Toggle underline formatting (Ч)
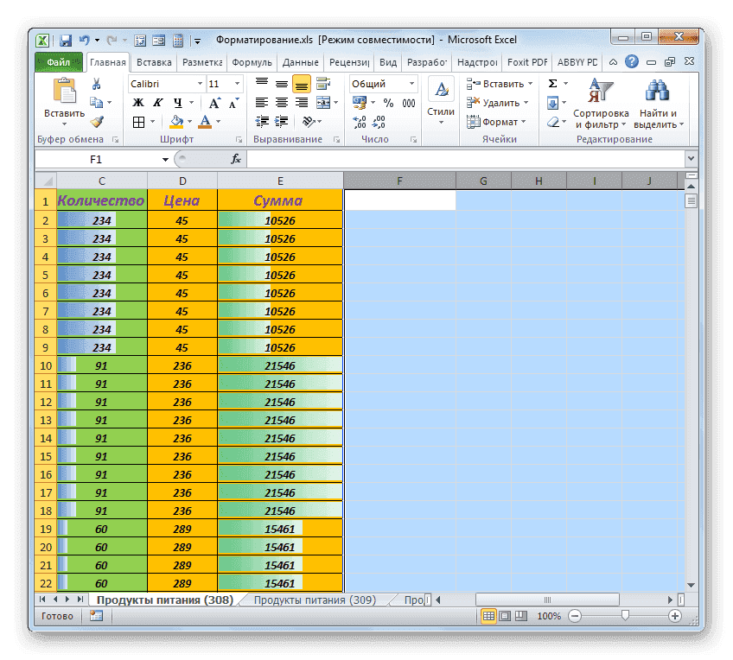This screenshot has width=733, height=660. click(x=178, y=101)
